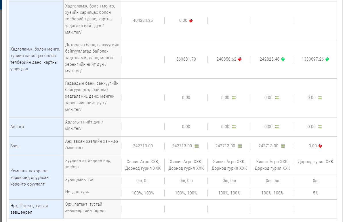Click the last unchanged icon in the Зээл row
This screenshot has height=222, width=343.
pyautogui.click(x=283, y=146)
